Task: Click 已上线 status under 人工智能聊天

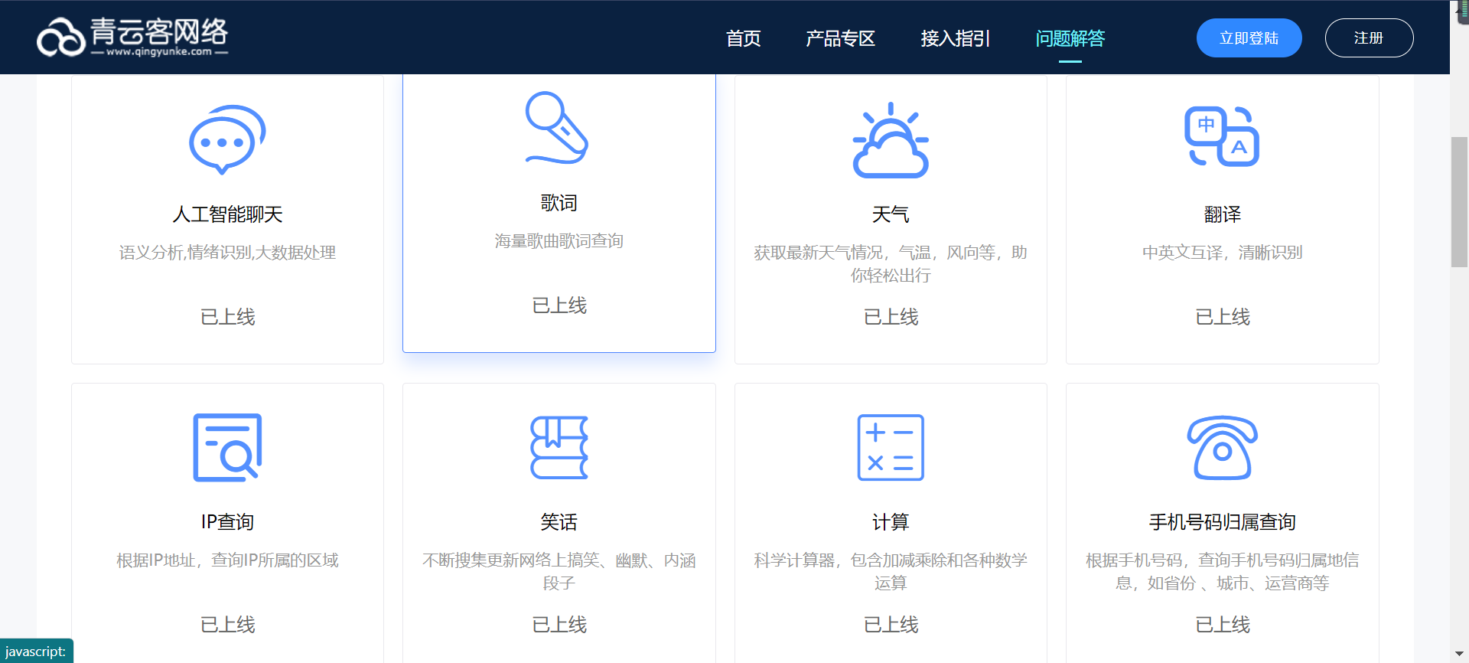Action: (x=227, y=317)
